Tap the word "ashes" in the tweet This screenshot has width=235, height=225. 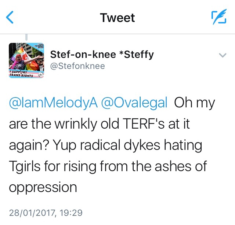[x=174, y=166]
